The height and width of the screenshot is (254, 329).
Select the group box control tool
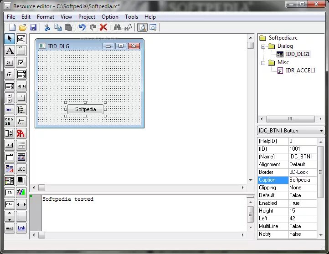21,51
